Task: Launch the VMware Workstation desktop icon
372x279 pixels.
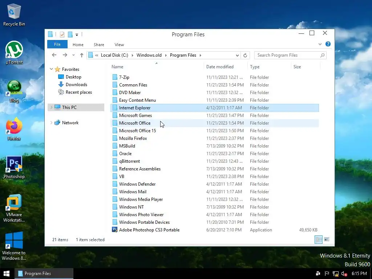Action: tap(14, 208)
